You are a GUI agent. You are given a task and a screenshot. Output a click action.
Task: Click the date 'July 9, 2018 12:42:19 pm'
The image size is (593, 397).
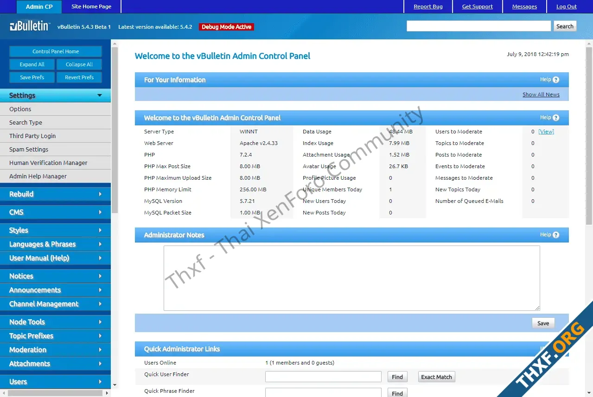click(538, 54)
